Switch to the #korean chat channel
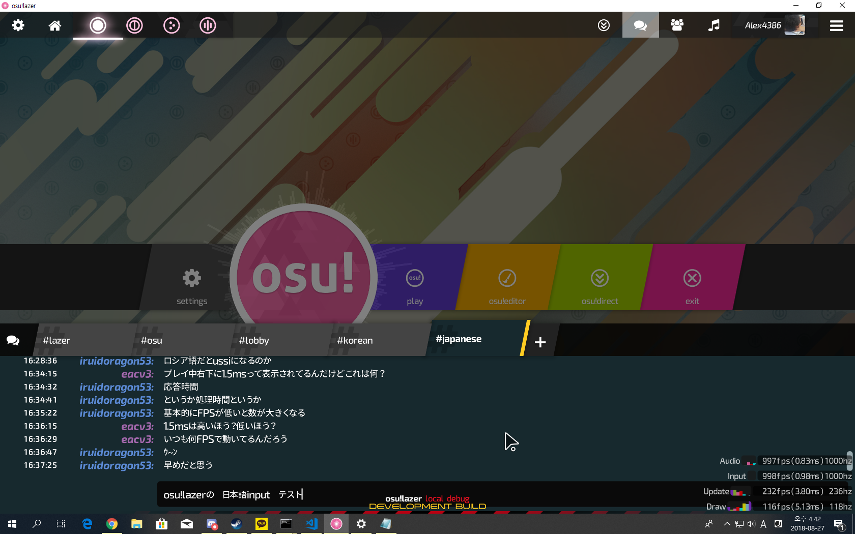The image size is (855, 534). click(x=355, y=340)
